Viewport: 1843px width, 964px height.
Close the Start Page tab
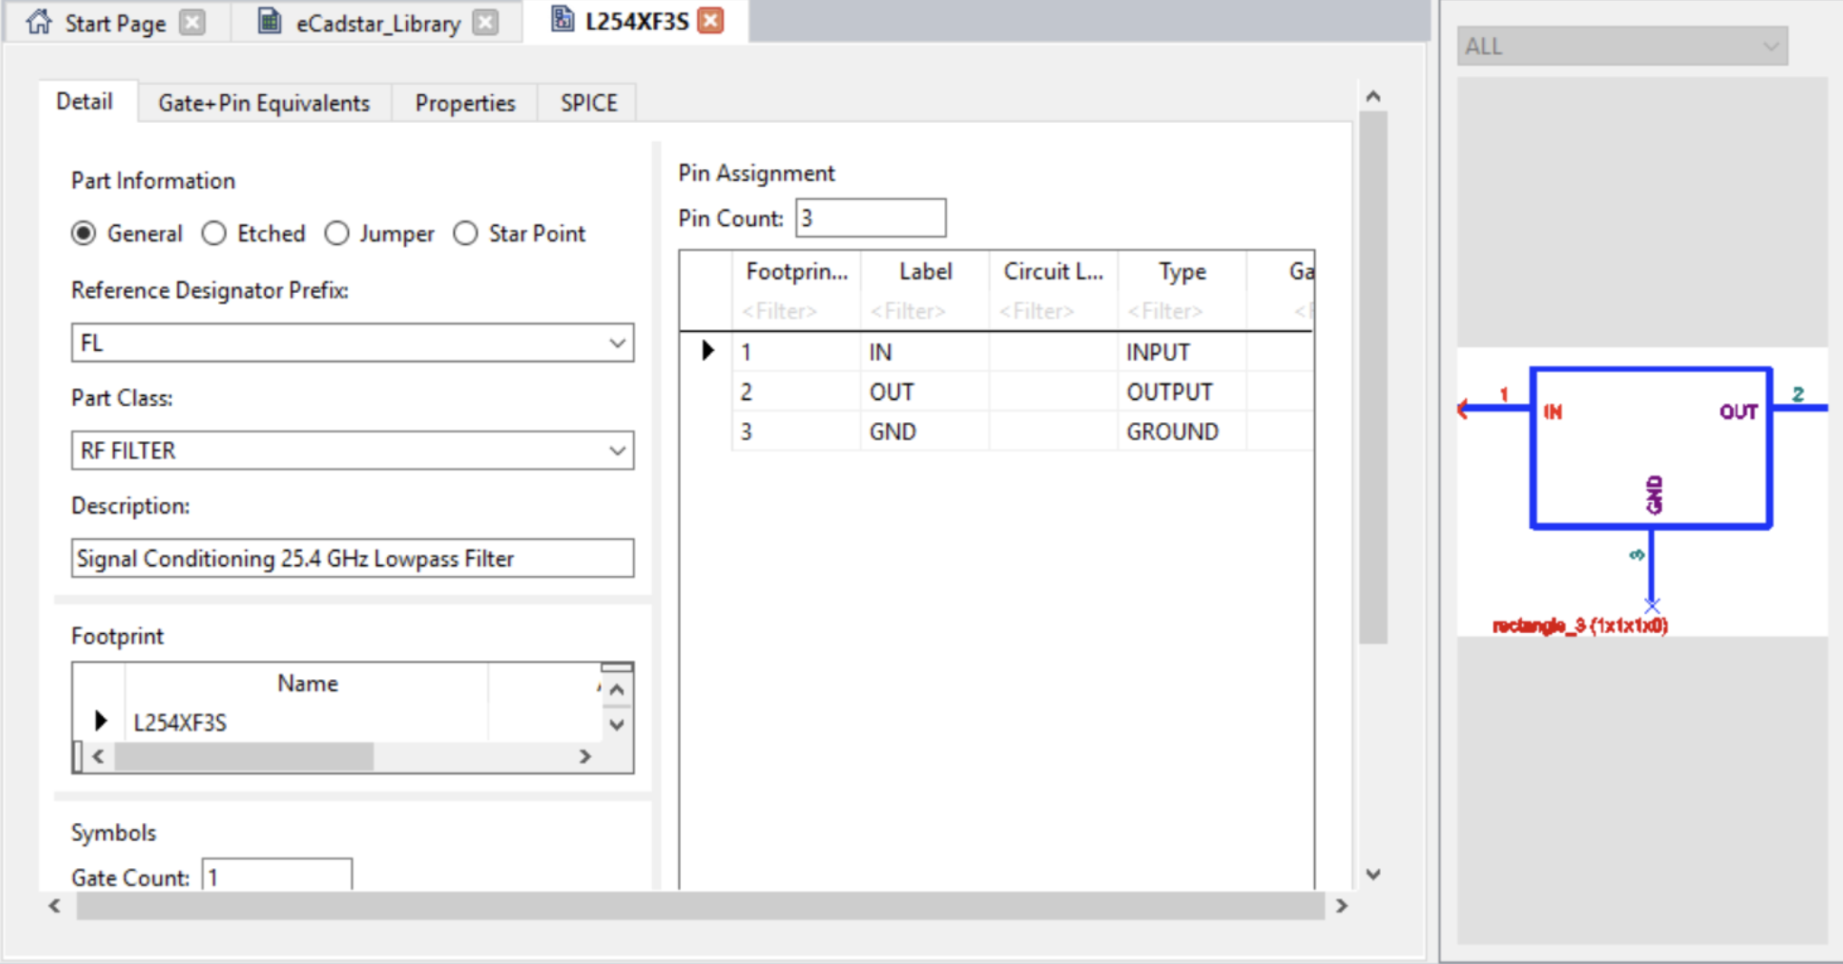[192, 23]
